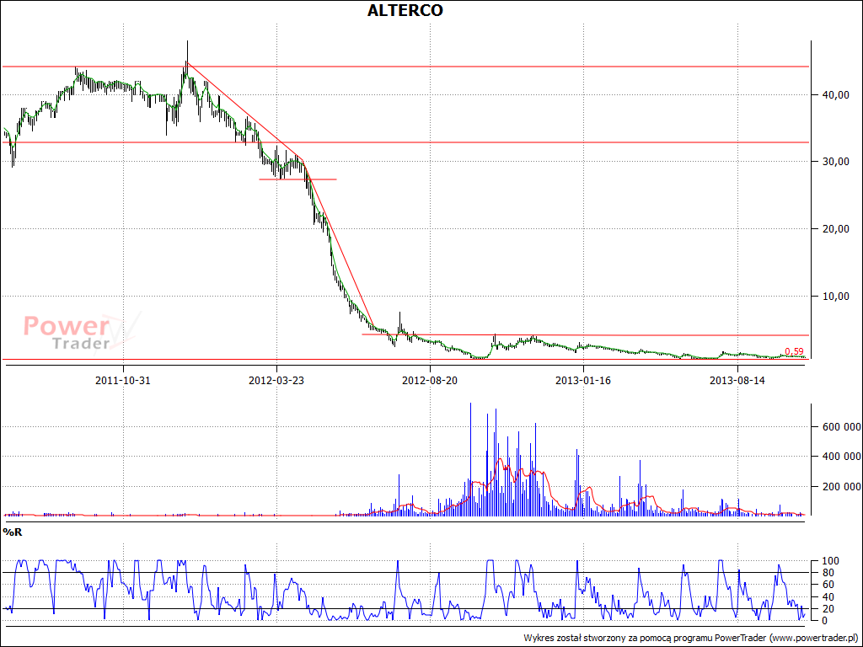Click the ALTERCO chart title
The height and width of the screenshot is (647, 863).
click(405, 10)
